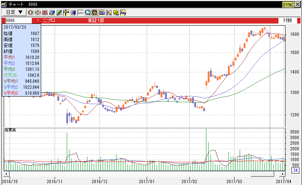Click the yellow gear settings icon
The height and width of the screenshot is (185, 302).
tap(116, 12)
